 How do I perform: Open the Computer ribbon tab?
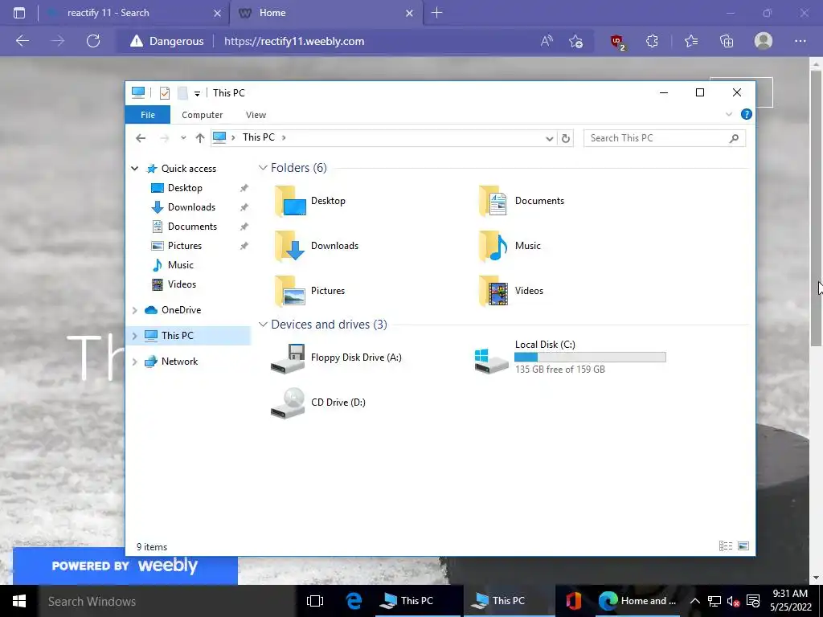click(202, 115)
